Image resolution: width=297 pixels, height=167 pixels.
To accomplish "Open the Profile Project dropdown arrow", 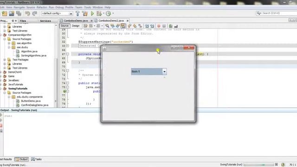I will point(113,13).
